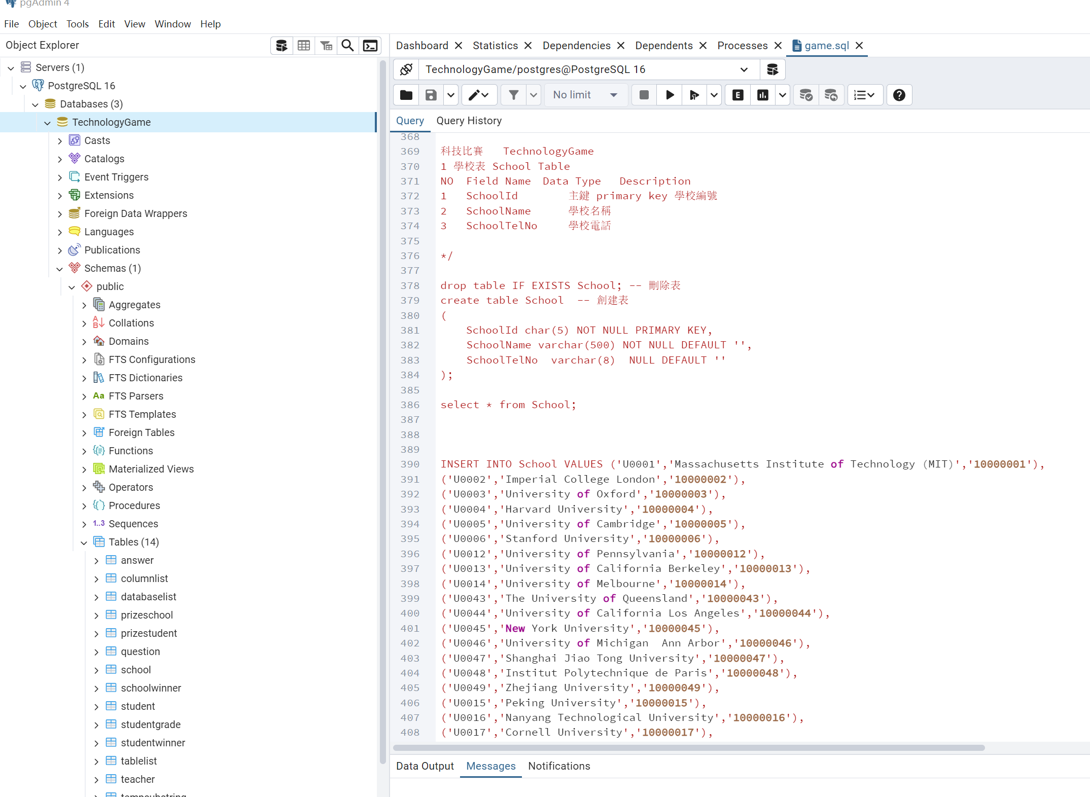Click the Open File folder icon
Screen dimensions: 1090x797
pyautogui.click(x=406, y=95)
